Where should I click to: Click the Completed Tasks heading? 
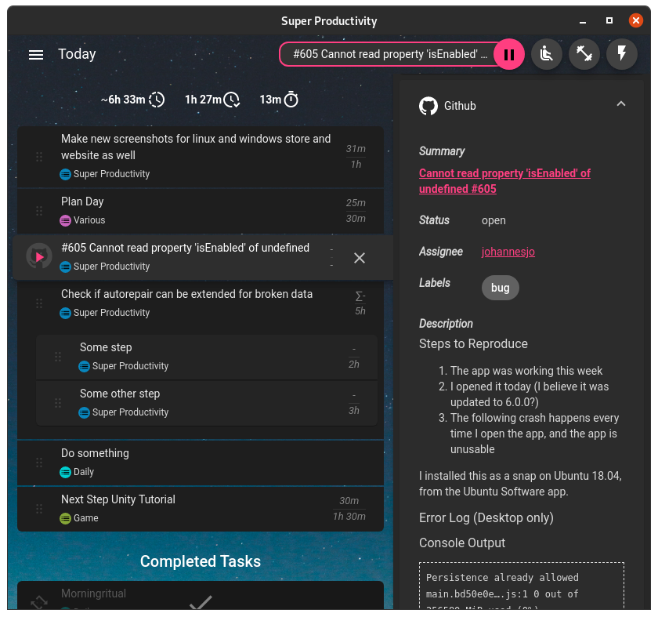coord(201,561)
